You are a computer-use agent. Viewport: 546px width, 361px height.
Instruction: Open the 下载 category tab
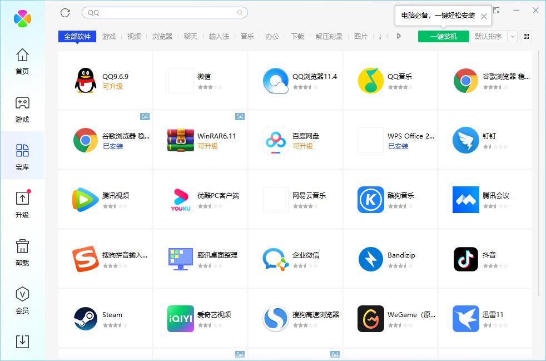click(x=297, y=36)
